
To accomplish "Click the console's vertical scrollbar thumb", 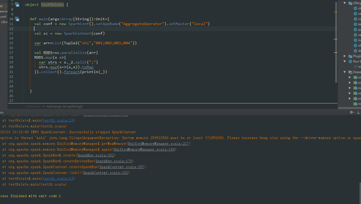I will pyautogui.click(x=360, y=193).
